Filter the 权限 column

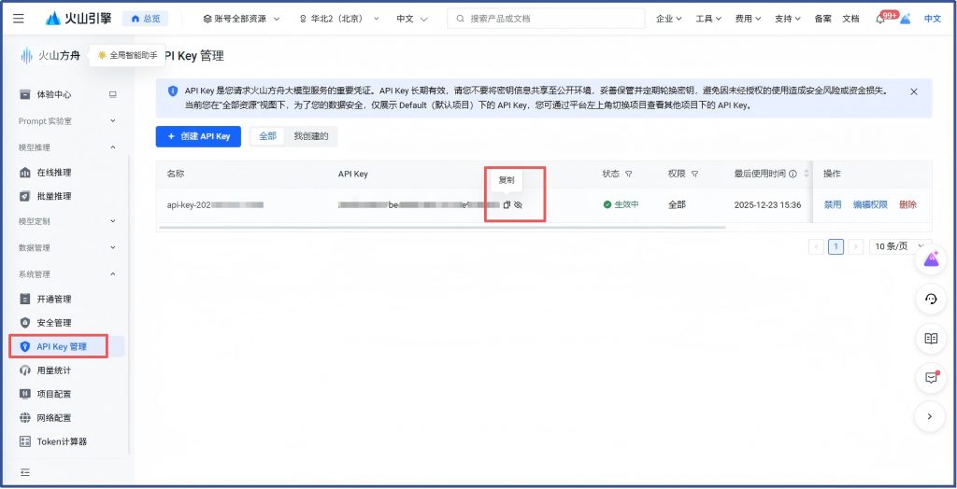[x=695, y=175]
